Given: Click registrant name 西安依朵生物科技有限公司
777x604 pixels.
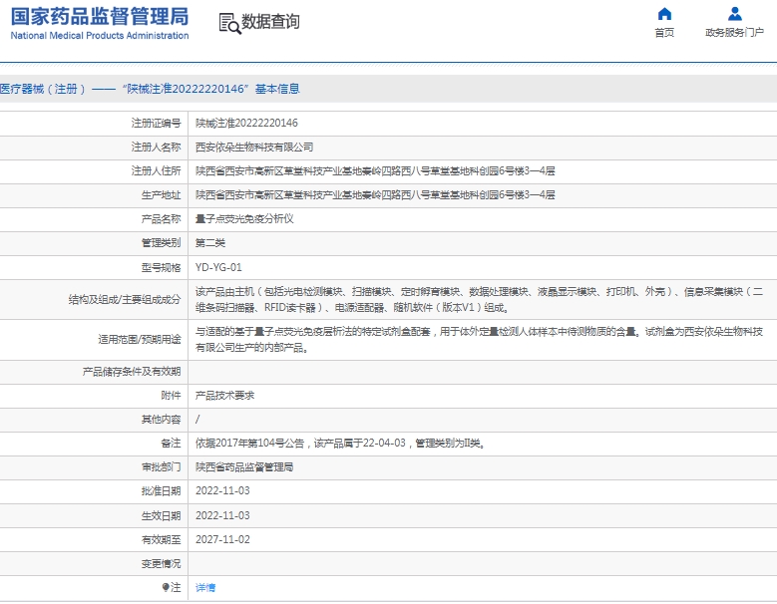Looking at the screenshot, I should [254, 148].
